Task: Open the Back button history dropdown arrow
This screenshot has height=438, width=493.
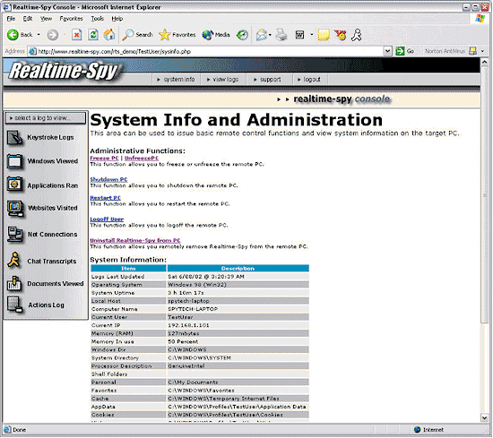Action: pos(39,35)
